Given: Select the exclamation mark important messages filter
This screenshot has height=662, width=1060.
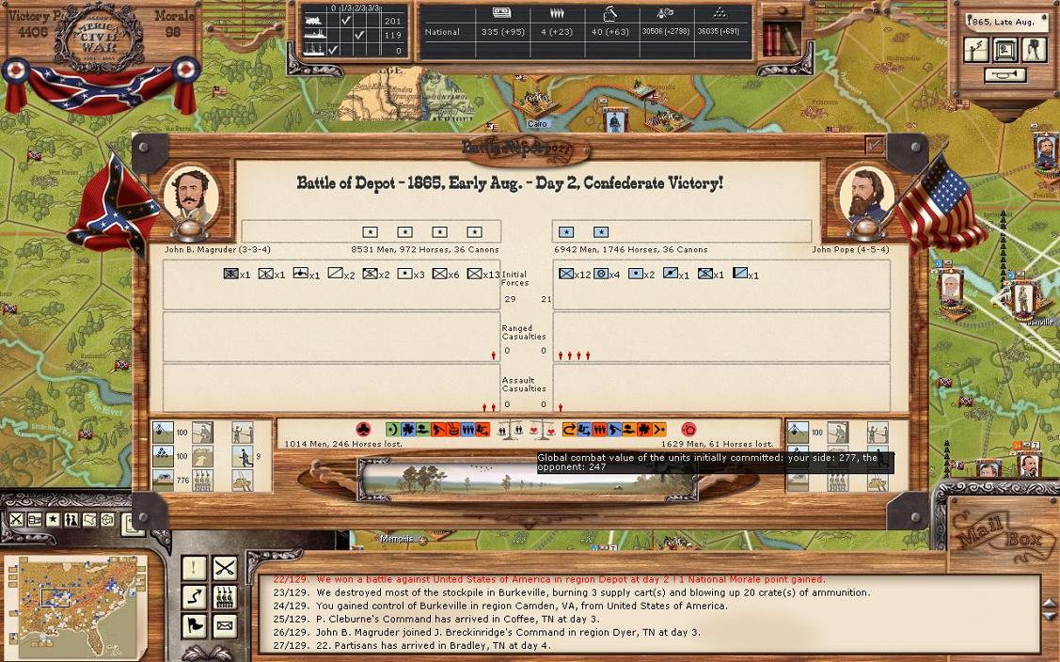Looking at the screenshot, I should click(194, 568).
